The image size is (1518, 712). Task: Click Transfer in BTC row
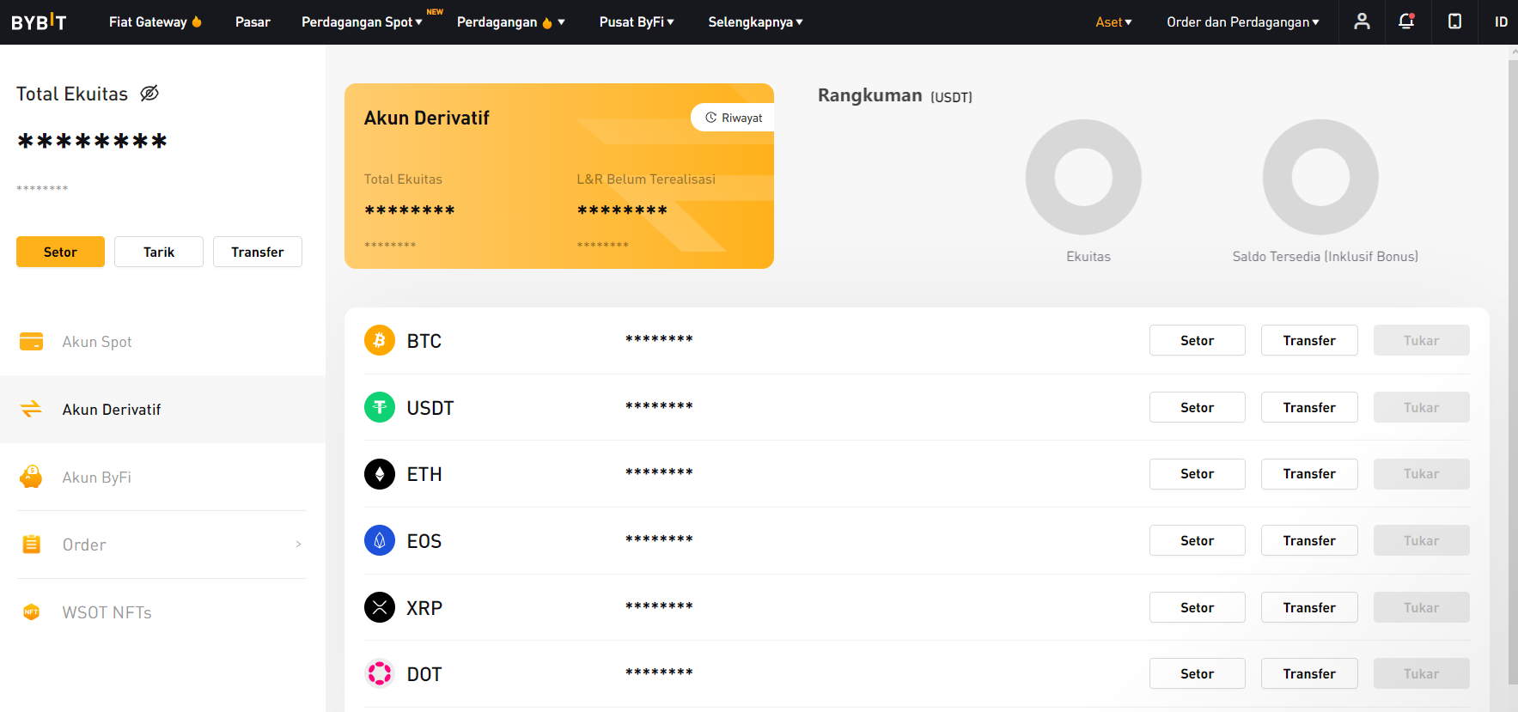[x=1309, y=340]
